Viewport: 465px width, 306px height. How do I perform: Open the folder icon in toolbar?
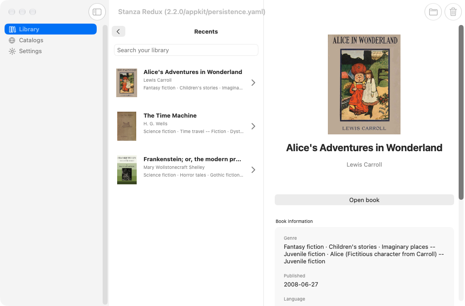tap(433, 12)
